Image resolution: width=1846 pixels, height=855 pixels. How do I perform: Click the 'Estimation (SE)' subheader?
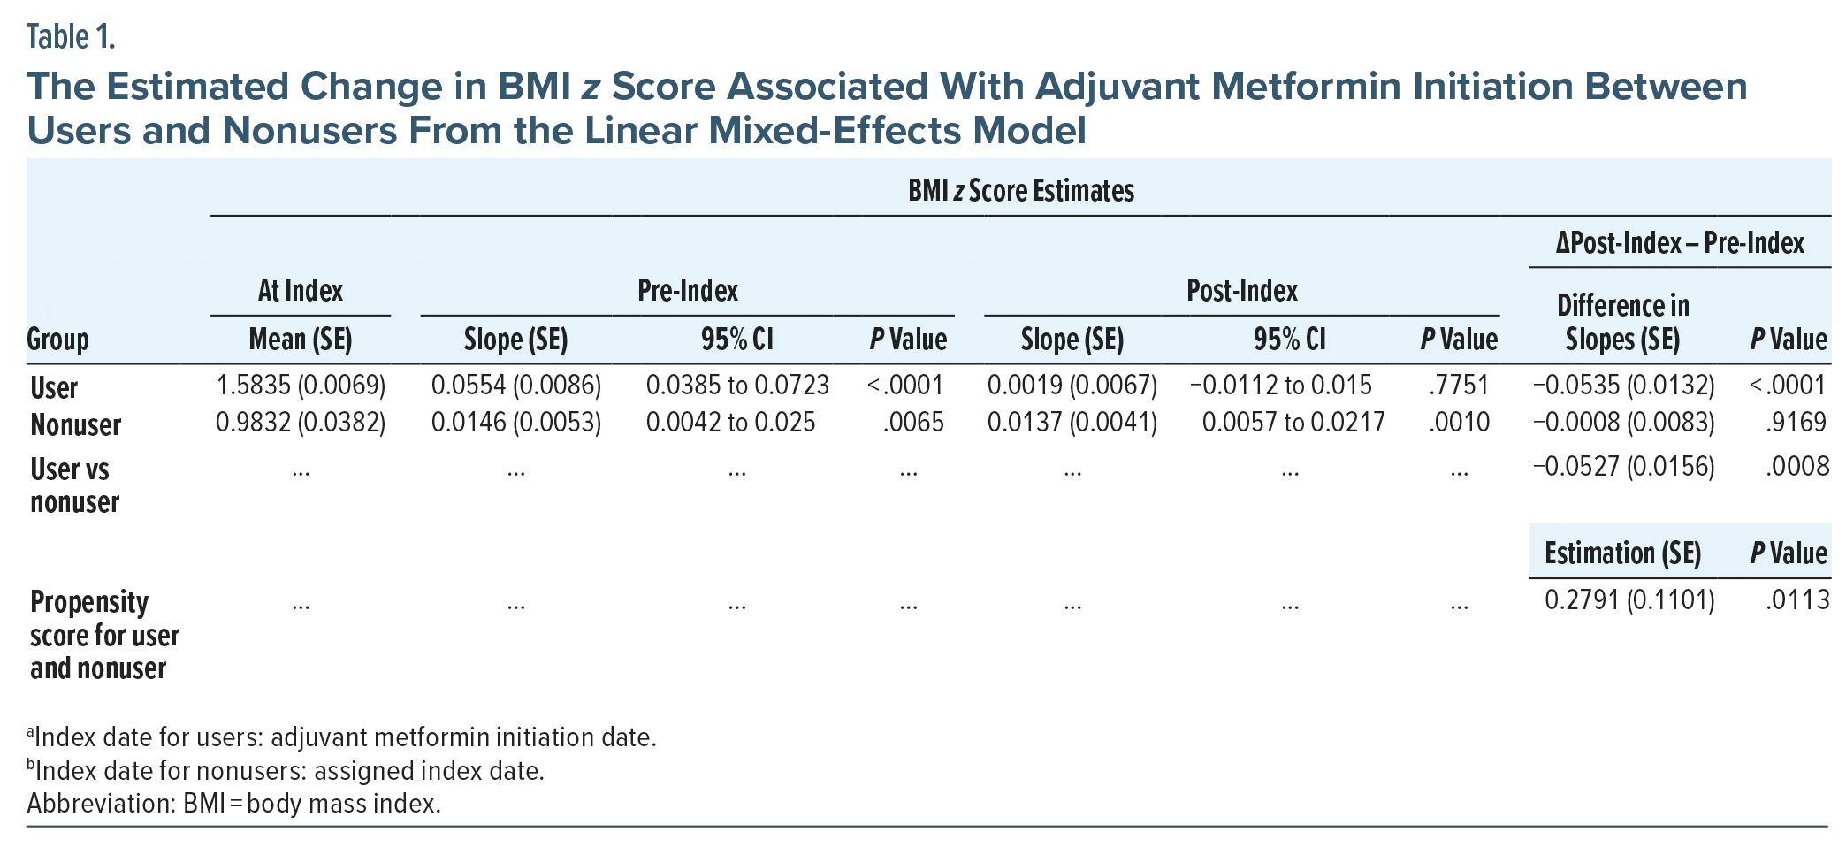tap(1622, 553)
